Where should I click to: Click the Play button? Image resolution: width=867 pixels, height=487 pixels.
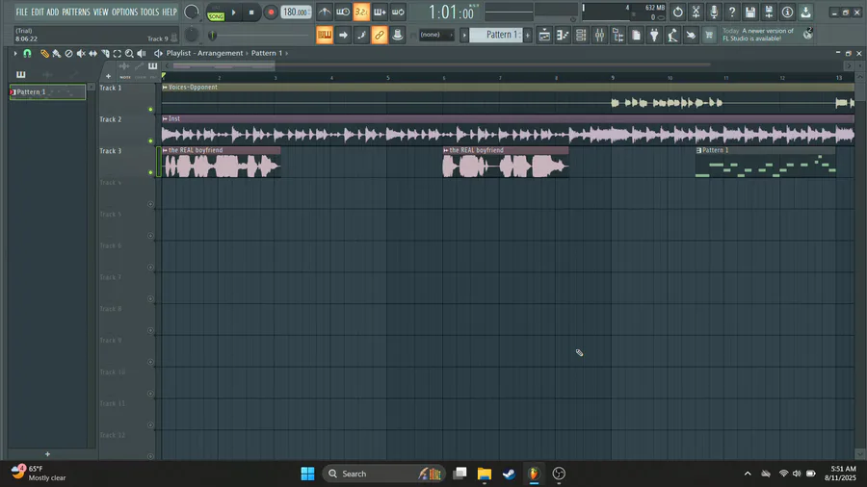[234, 13]
